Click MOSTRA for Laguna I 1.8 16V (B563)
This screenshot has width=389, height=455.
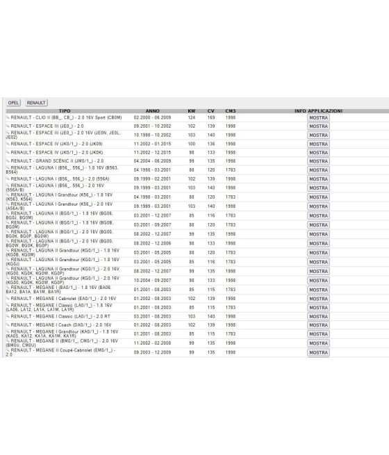tap(318, 170)
